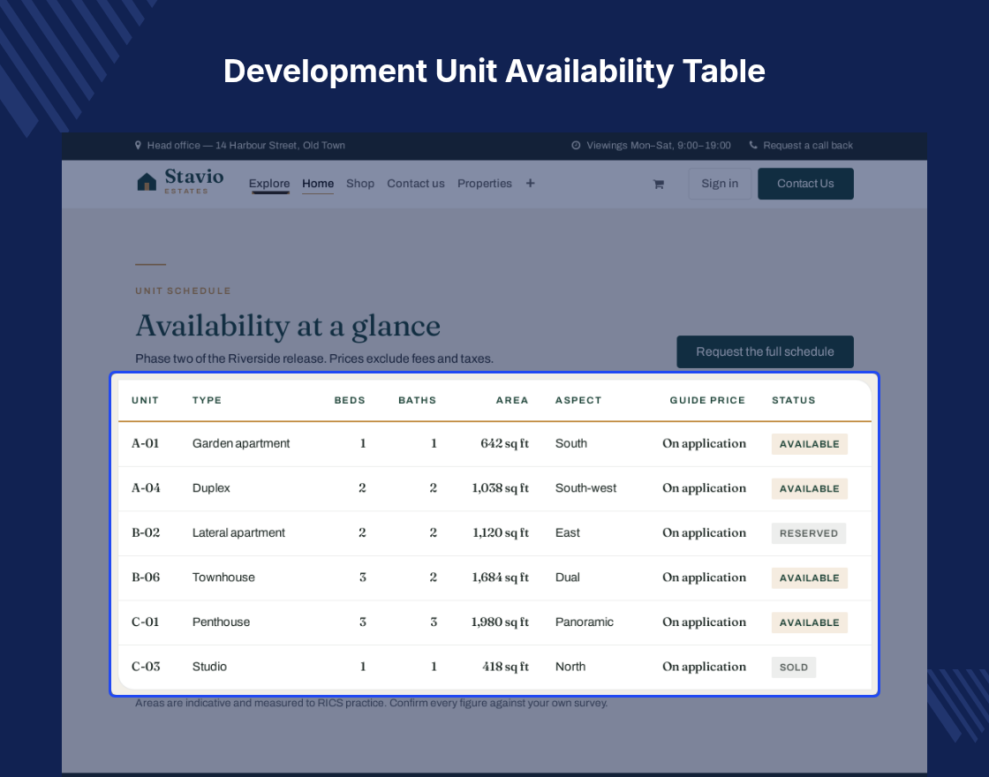Viewport: 989px width, 777px height.
Task: Click the South-west aspect cell
Action: (586, 488)
